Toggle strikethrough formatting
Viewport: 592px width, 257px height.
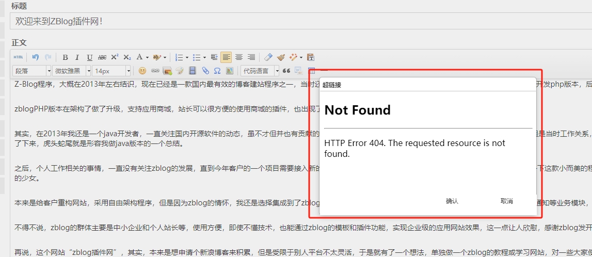click(102, 57)
